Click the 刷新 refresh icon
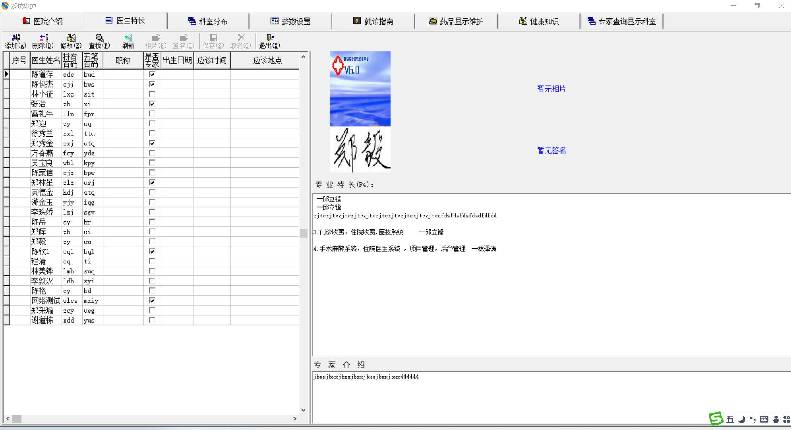 coord(128,41)
